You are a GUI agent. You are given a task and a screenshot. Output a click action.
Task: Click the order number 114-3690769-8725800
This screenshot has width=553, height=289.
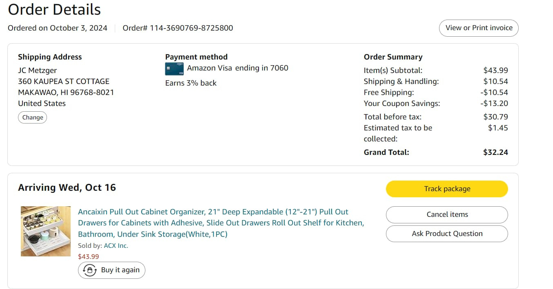pos(191,28)
